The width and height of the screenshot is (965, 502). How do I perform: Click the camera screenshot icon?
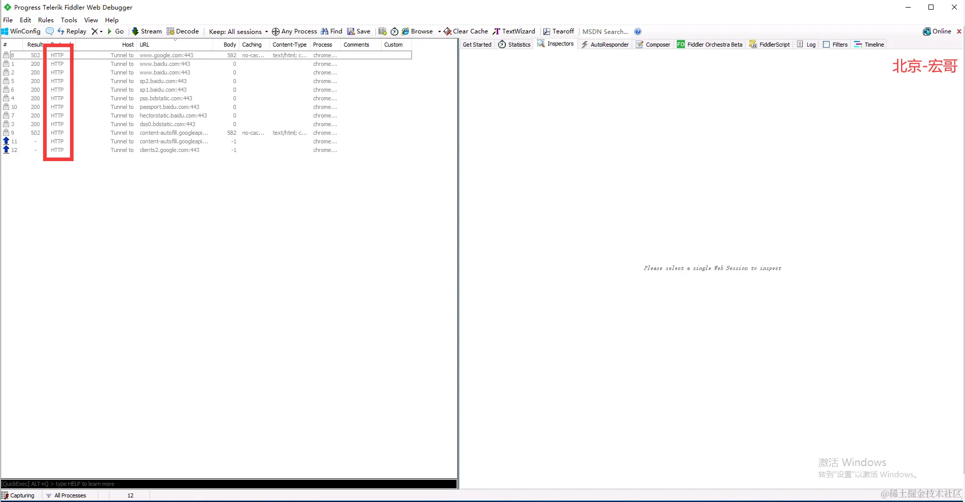pos(383,31)
